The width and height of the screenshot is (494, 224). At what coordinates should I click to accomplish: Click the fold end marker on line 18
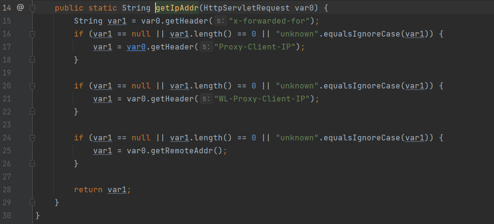(32, 60)
